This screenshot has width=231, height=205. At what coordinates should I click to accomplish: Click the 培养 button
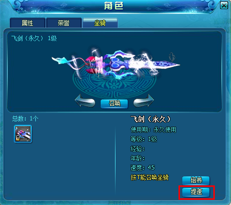[x=196, y=180]
